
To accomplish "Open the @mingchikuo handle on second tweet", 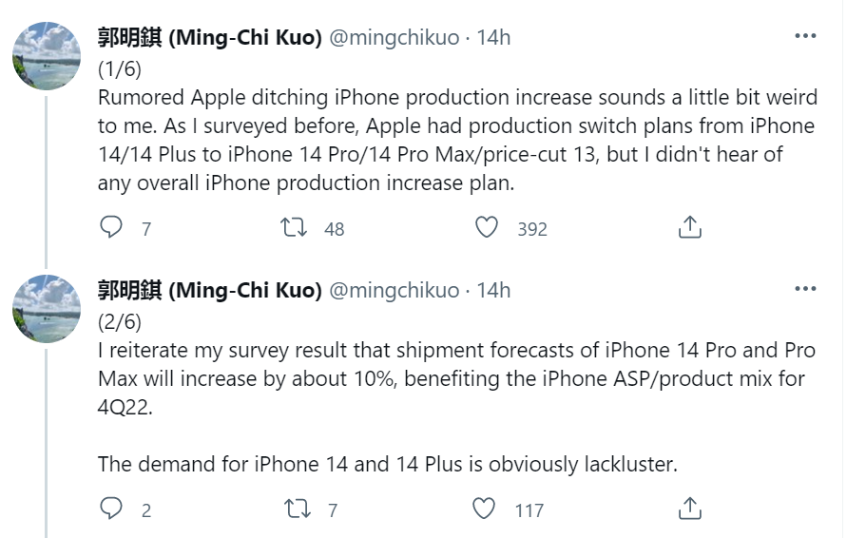I will click(x=394, y=290).
